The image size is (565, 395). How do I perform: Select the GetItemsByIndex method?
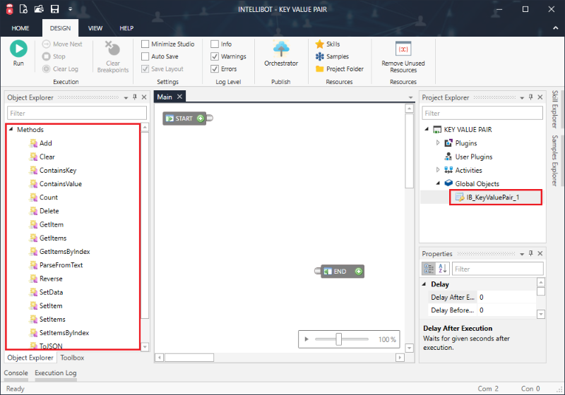pyautogui.click(x=64, y=252)
